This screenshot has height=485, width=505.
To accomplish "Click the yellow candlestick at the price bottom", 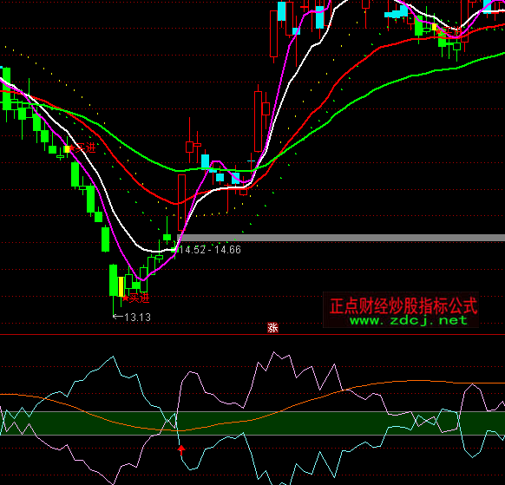I will point(121,286).
